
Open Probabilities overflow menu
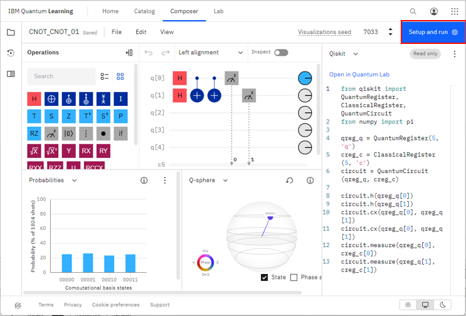click(x=165, y=181)
